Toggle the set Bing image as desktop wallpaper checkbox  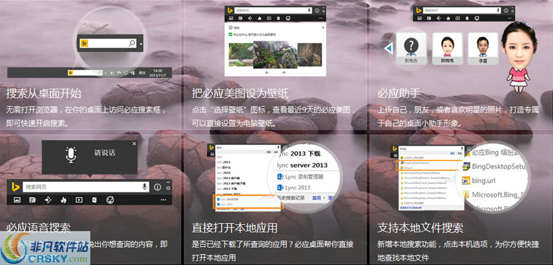coord(230,34)
